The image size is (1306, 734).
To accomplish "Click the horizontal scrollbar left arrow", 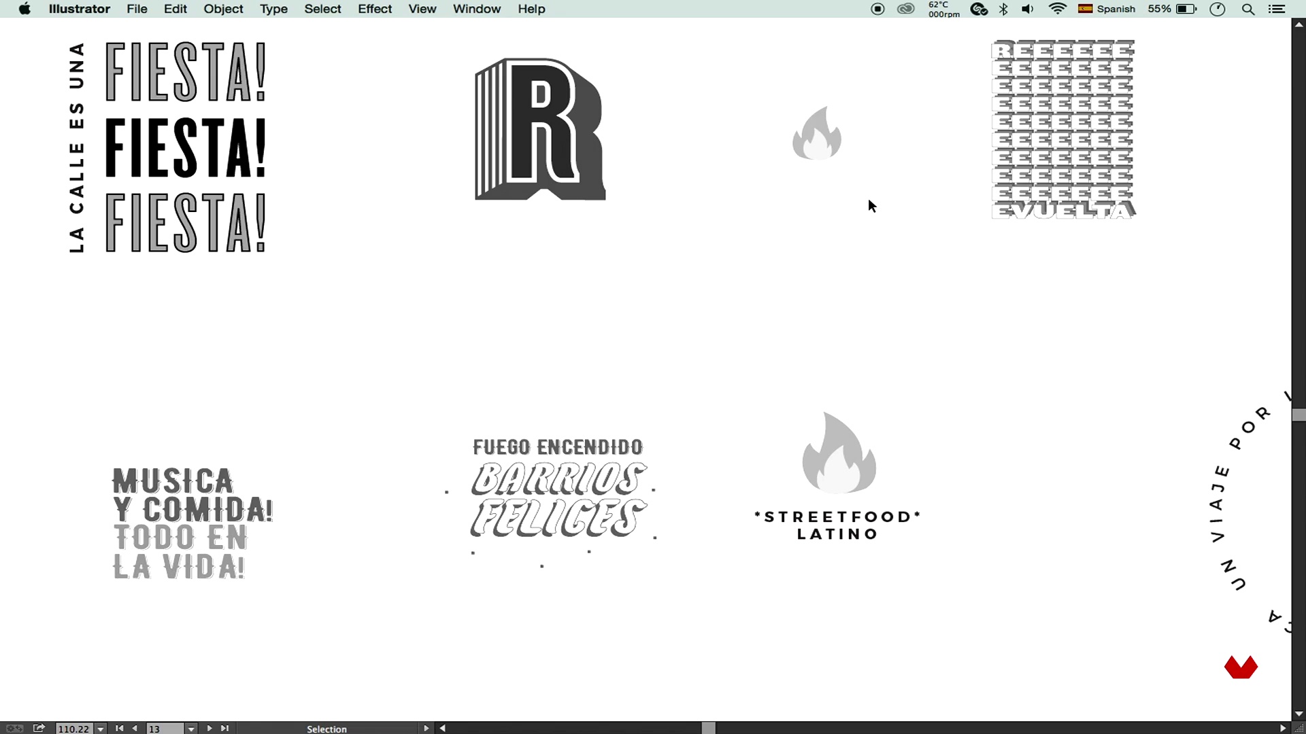I will click(x=443, y=728).
